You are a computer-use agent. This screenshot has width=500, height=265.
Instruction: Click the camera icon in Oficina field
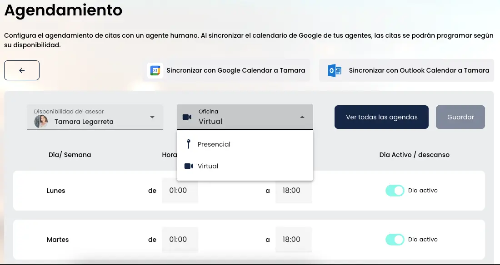[x=187, y=117]
